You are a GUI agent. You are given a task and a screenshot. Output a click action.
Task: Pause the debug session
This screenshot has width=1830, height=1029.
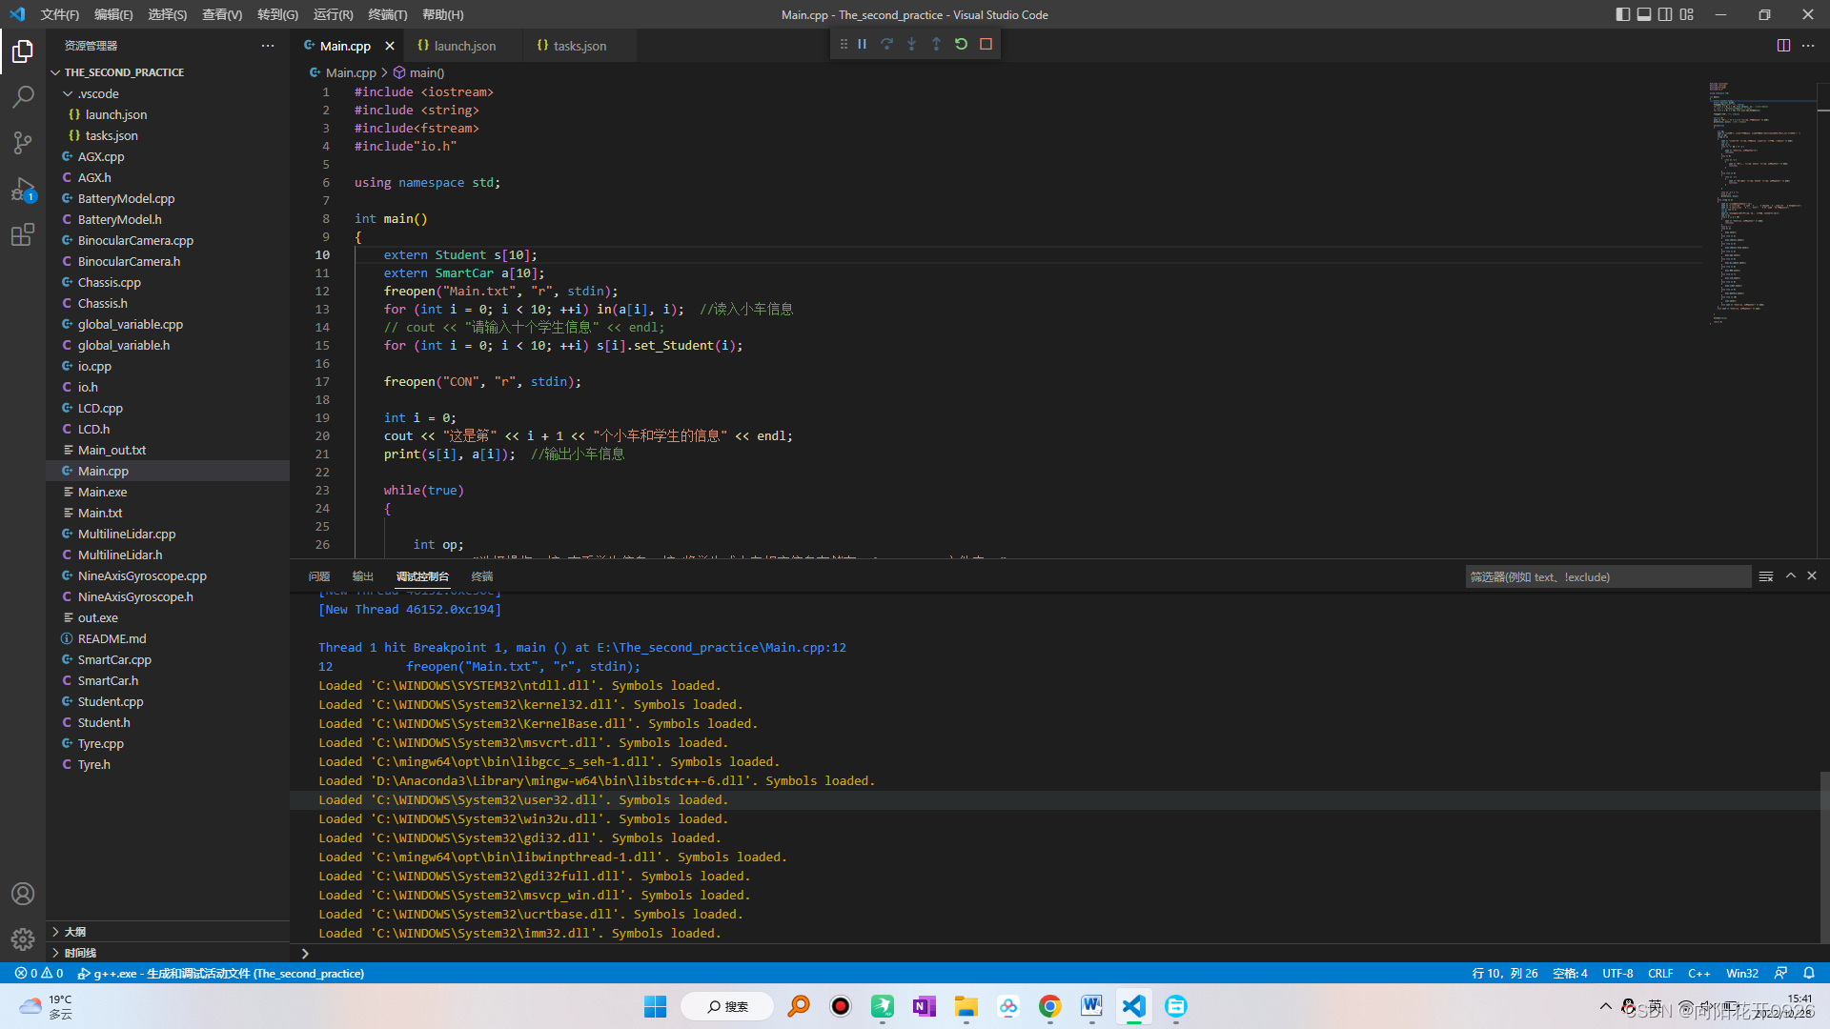(862, 44)
